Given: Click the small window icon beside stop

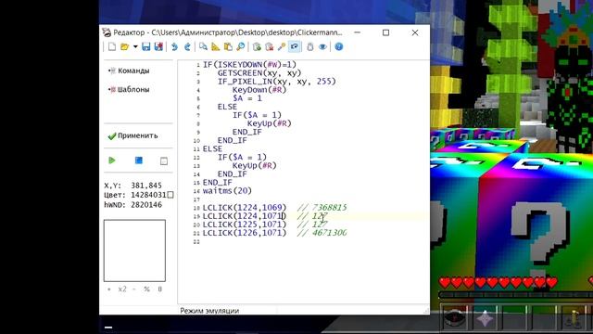Looking at the screenshot, I should (x=164, y=161).
